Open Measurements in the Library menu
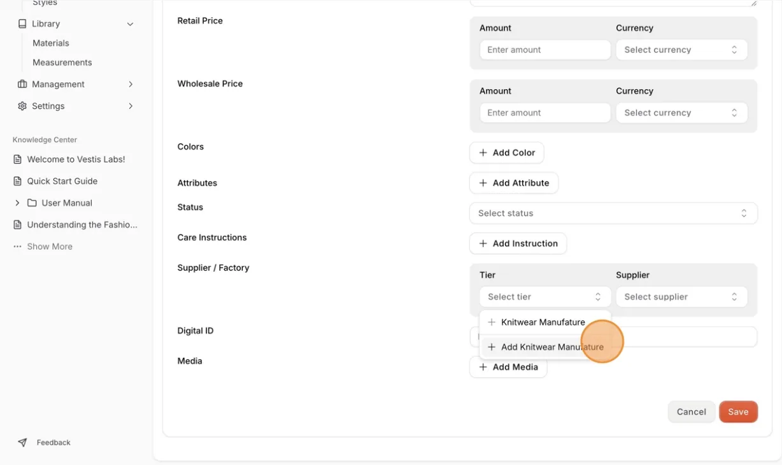Screen dimensions: 782x465 pyautogui.click(x=62, y=62)
